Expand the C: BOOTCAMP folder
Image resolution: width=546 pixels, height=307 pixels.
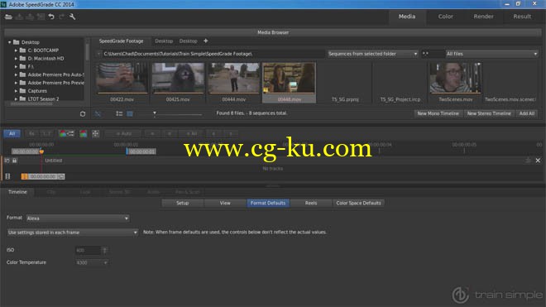[x=16, y=50]
